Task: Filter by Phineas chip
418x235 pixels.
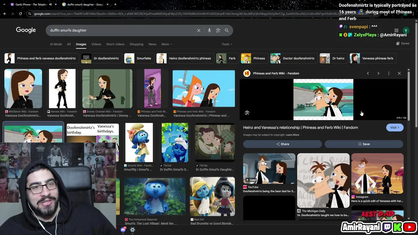Action: coord(254,58)
